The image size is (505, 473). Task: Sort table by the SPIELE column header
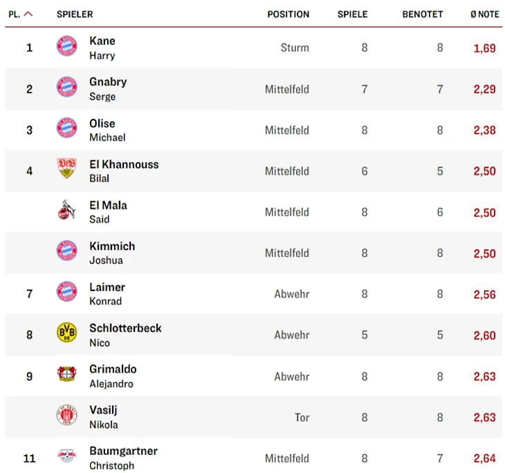[x=352, y=14]
